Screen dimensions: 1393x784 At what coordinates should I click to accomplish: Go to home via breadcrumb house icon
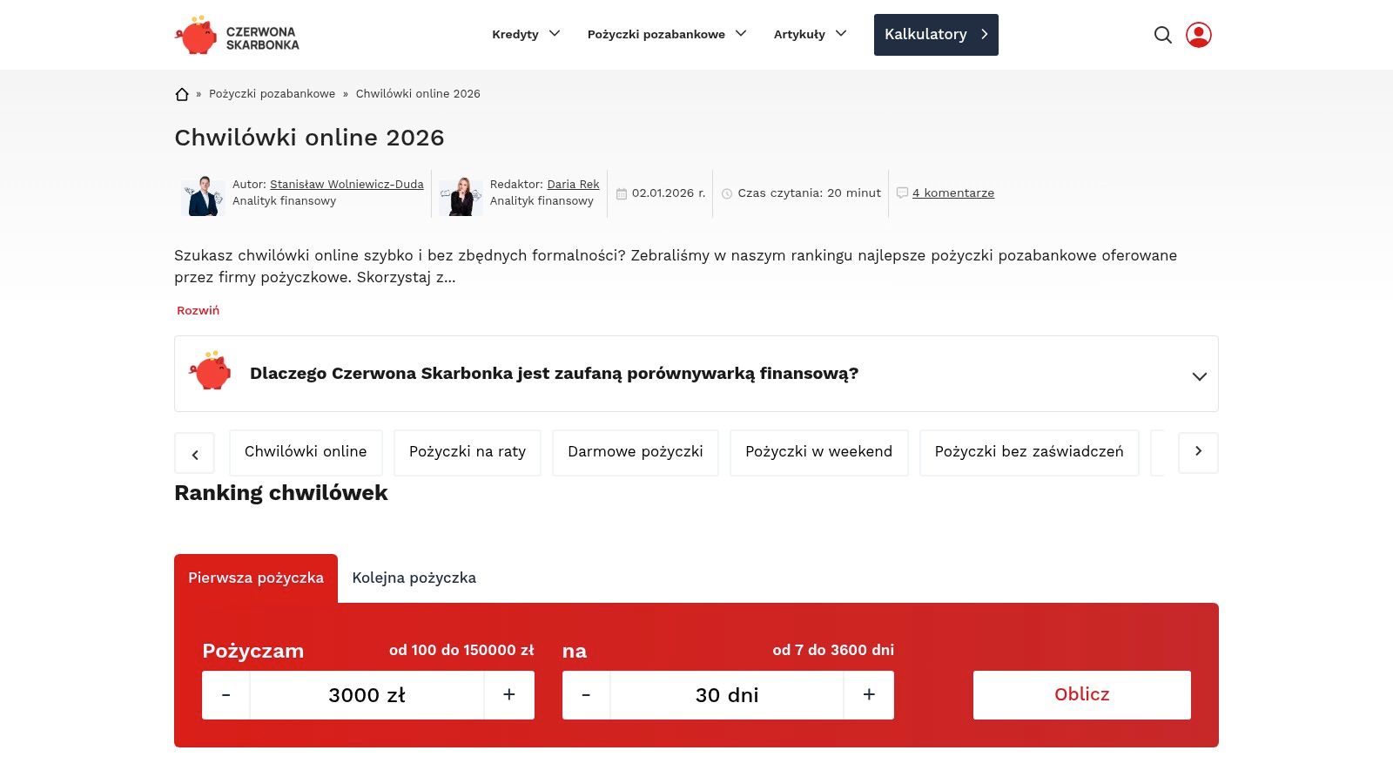182,94
